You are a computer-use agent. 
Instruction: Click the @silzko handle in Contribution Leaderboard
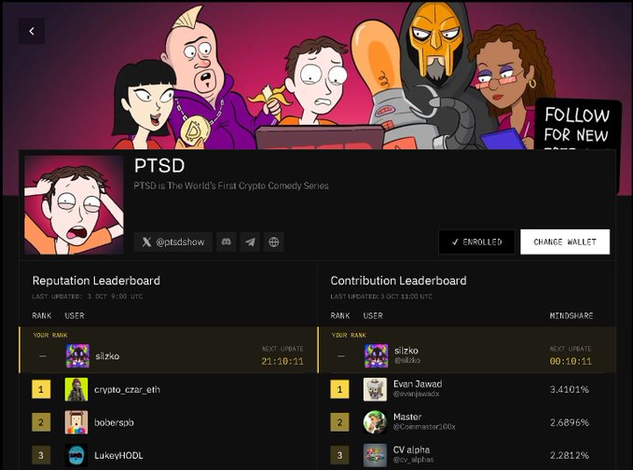tap(407, 360)
